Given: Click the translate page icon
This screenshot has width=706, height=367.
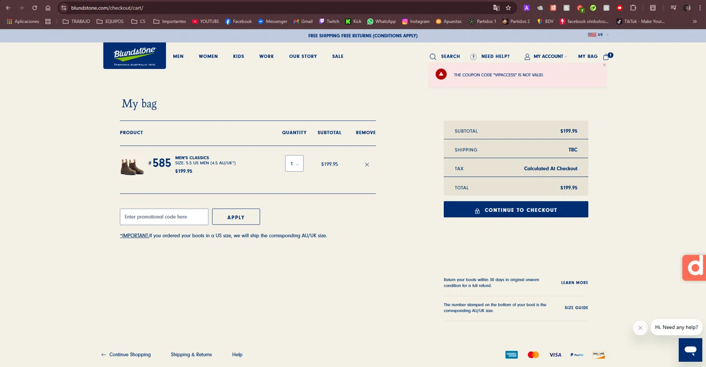Looking at the screenshot, I should click(496, 8).
